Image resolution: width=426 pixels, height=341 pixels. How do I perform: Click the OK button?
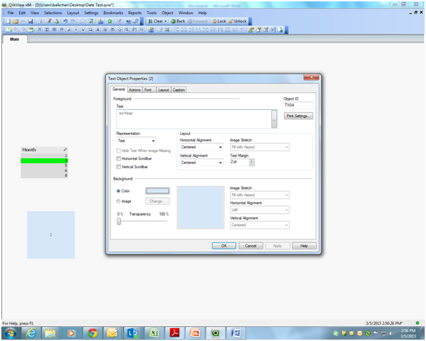(224, 245)
